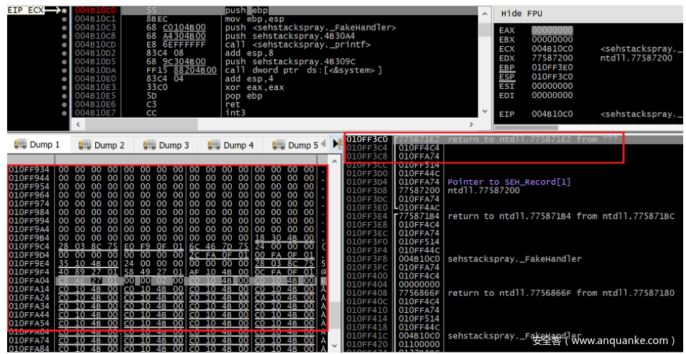Toggle breakpoint bullet at address 004B10C1

tap(65, 19)
